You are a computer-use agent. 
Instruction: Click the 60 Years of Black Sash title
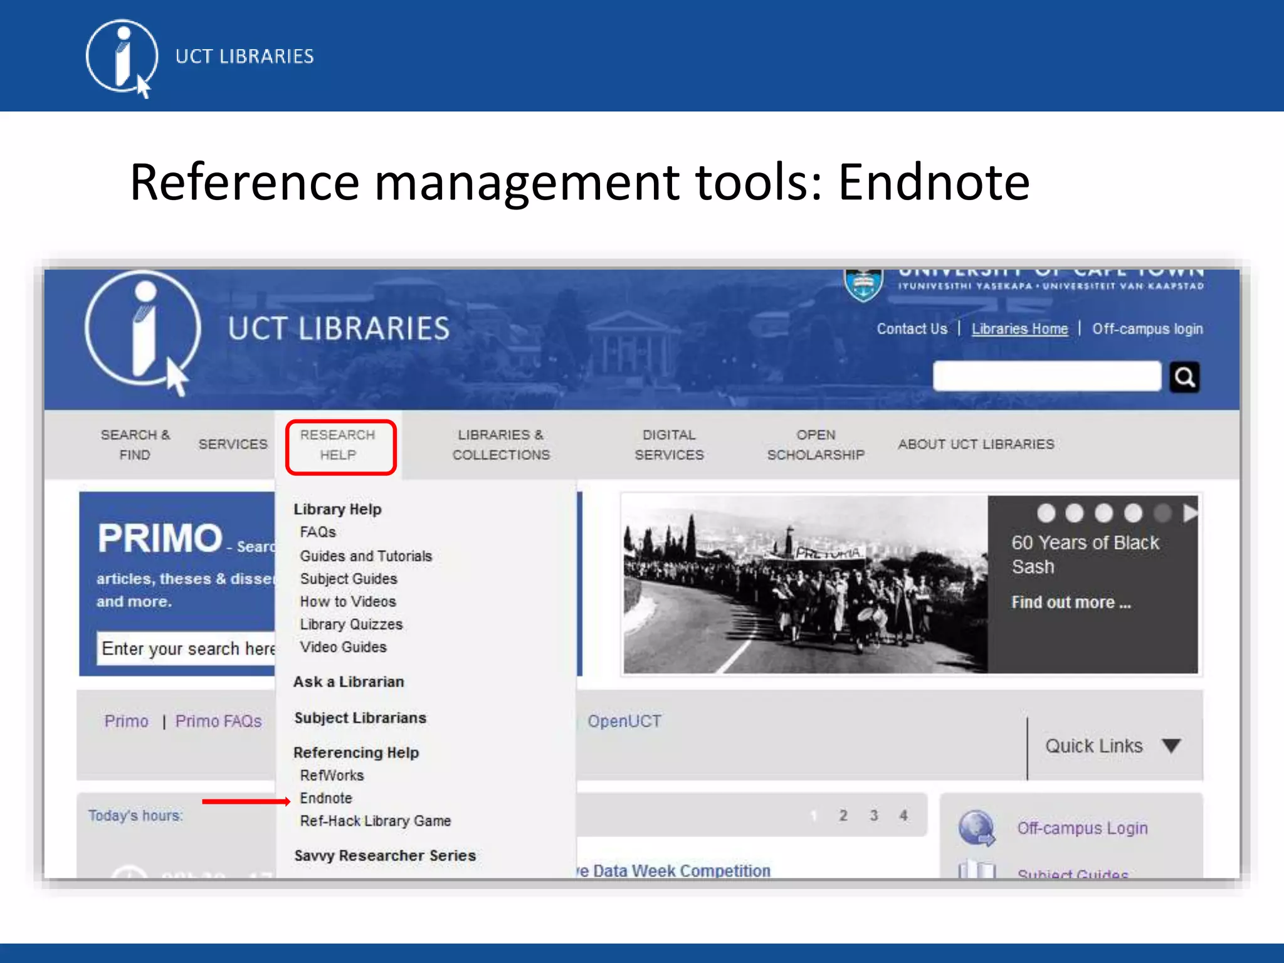pyautogui.click(x=1085, y=555)
